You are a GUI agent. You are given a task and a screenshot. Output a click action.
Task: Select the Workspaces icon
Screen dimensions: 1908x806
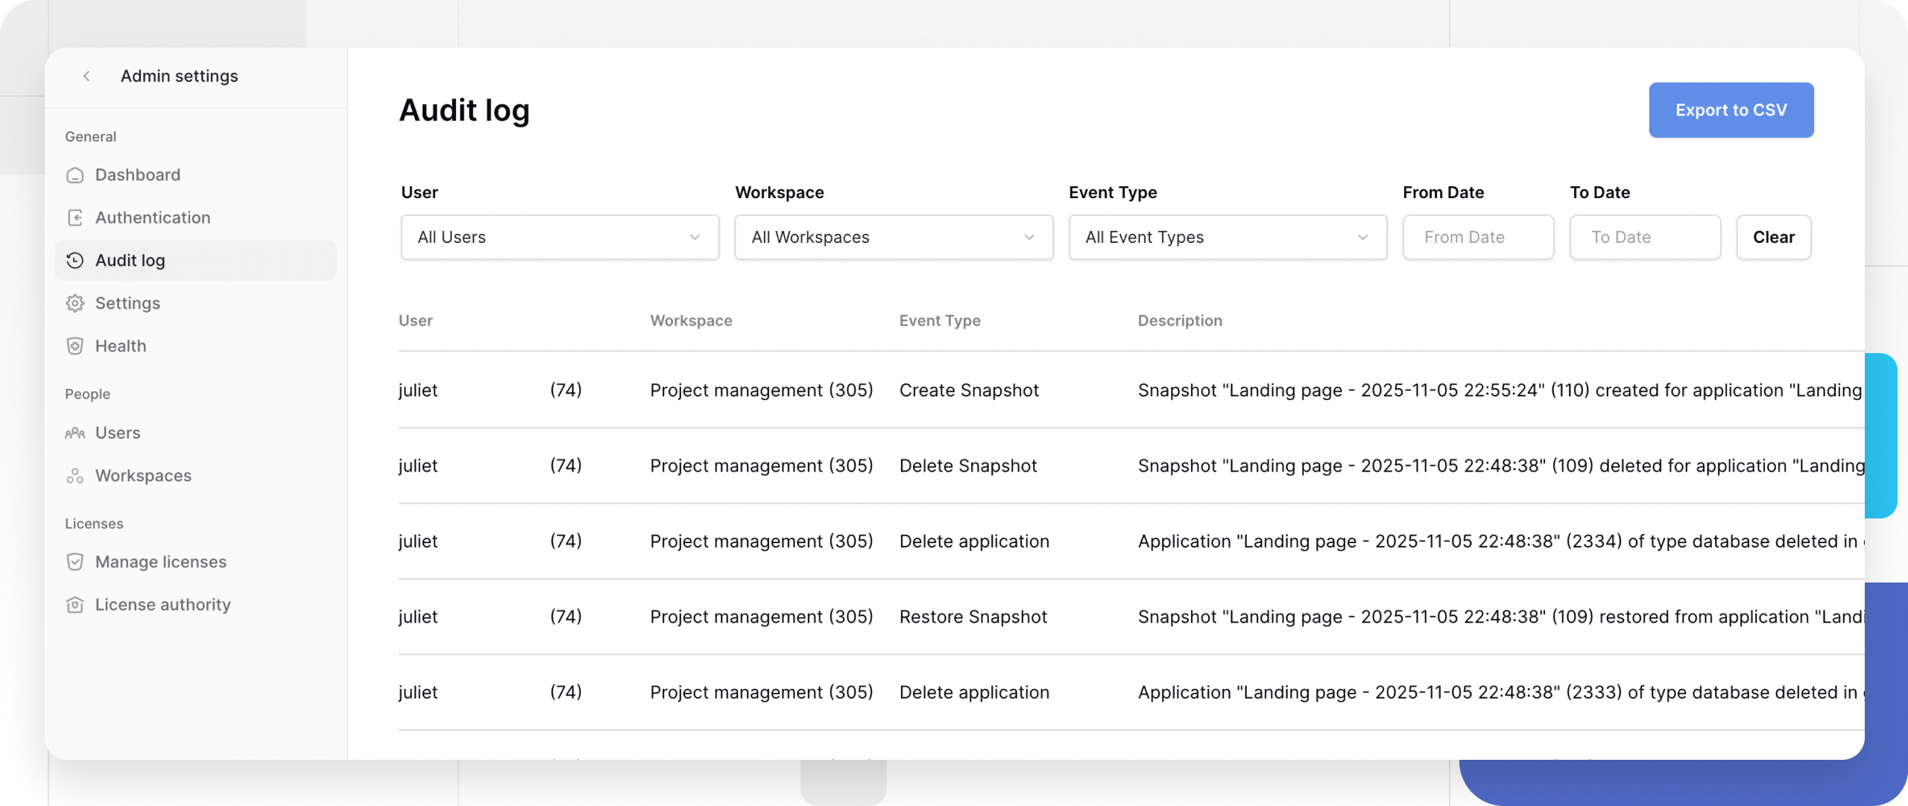[75, 475]
